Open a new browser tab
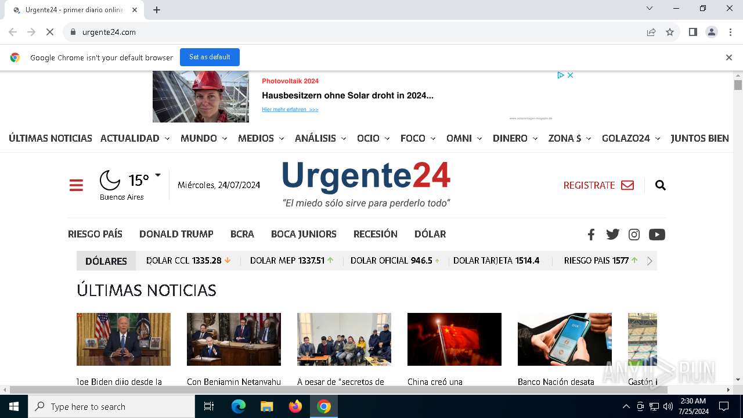 point(157,10)
